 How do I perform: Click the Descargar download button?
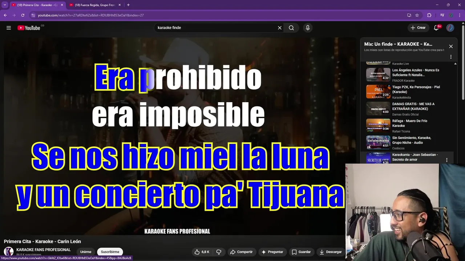(x=330, y=252)
